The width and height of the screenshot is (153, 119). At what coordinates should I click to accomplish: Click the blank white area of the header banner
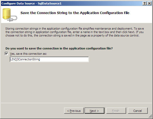(140, 19)
